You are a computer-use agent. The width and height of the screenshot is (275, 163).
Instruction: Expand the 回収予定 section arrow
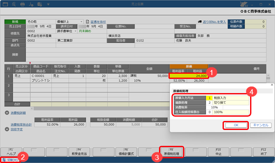[x=7, y=130]
